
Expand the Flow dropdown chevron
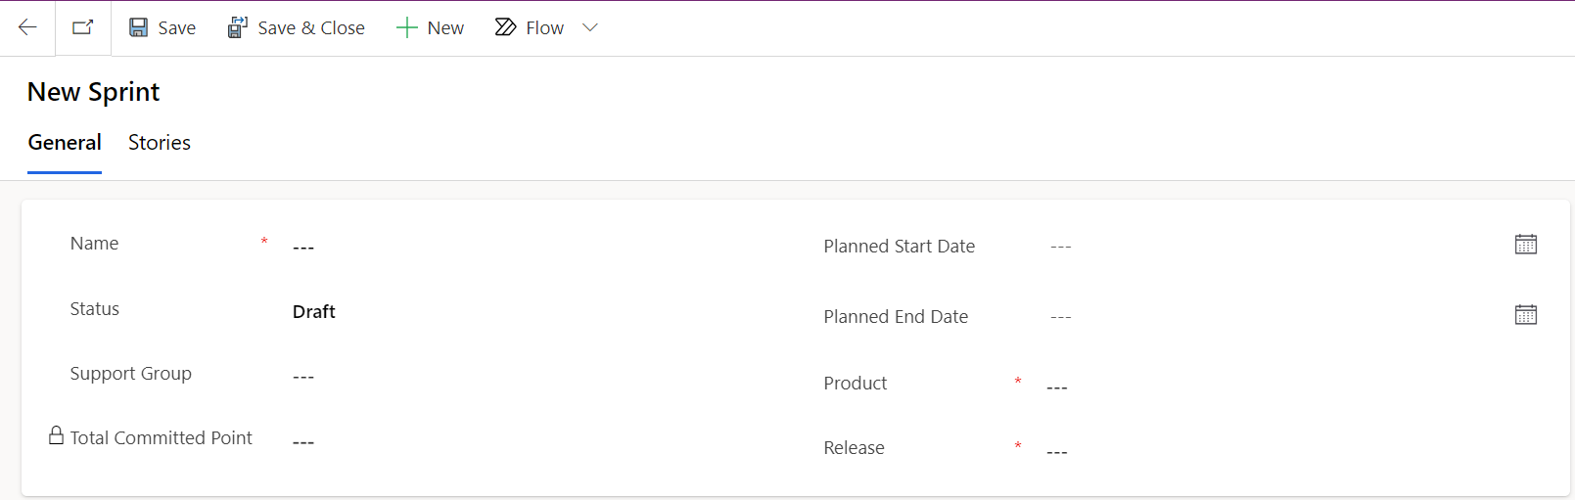pos(590,27)
